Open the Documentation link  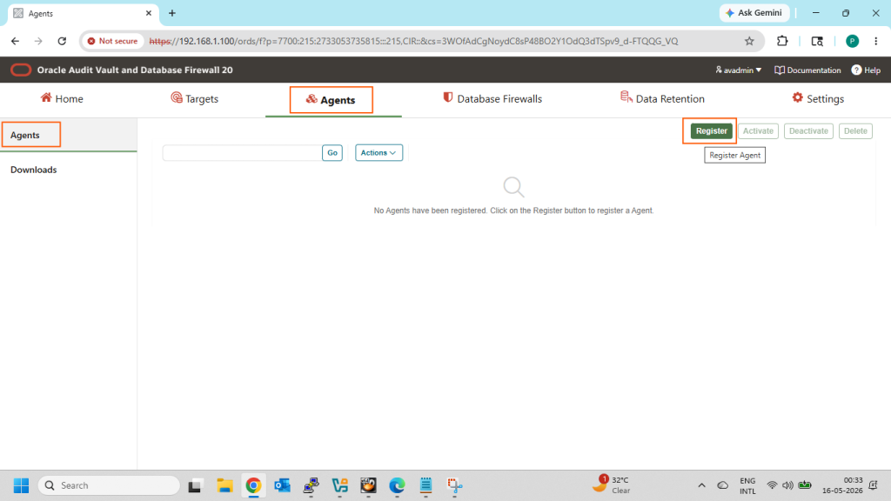(x=807, y=70)
